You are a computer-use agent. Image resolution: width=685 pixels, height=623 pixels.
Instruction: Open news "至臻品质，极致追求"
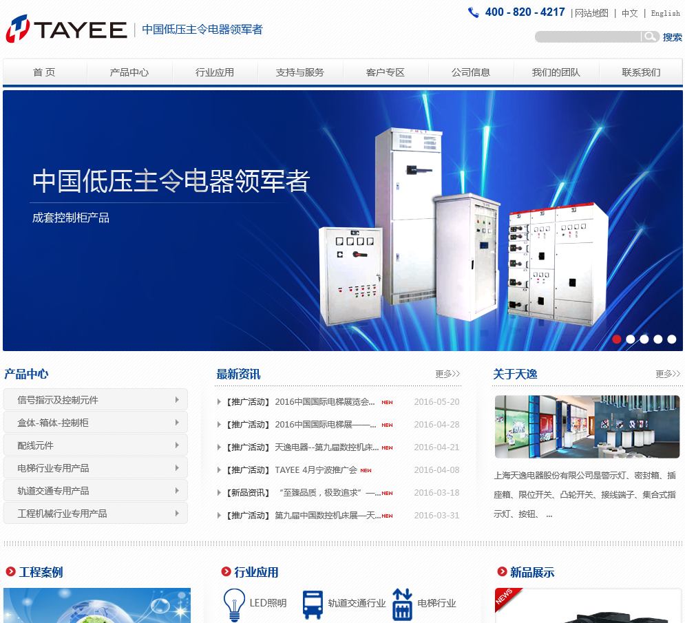pos(329,493)
